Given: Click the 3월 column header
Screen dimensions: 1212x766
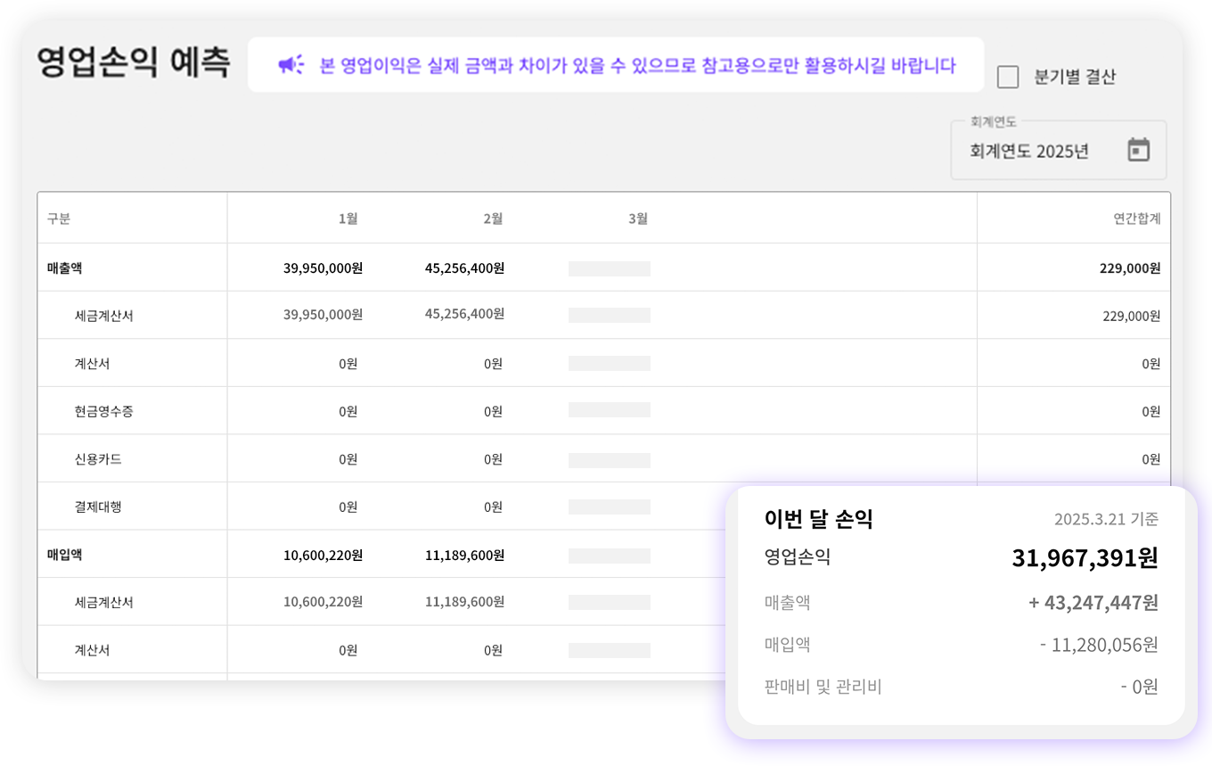Looking at the screenshot, I should coord(638,218).
